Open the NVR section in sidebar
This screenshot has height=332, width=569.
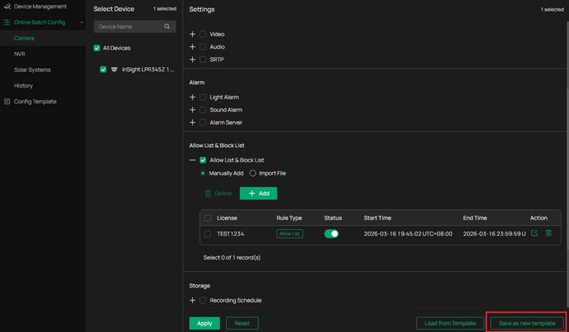[x=20, y=54]
